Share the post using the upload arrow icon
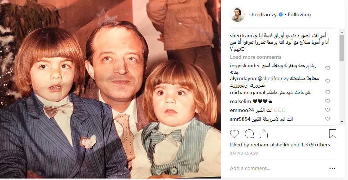Screen dimensions: 348x180 pyautogui.click(x=264, y=134)
